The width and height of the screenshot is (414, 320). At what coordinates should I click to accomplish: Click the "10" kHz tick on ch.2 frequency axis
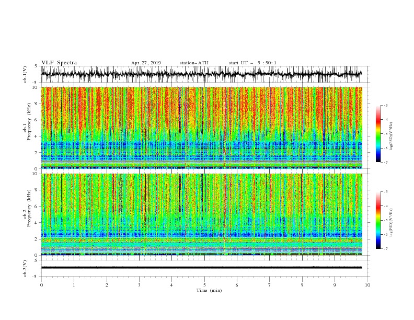click(35, 174)
